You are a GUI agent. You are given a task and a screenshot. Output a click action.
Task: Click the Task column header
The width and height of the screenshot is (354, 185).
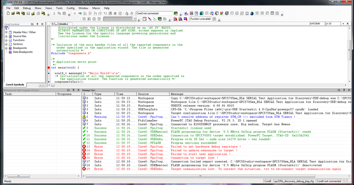coord(29,94)
